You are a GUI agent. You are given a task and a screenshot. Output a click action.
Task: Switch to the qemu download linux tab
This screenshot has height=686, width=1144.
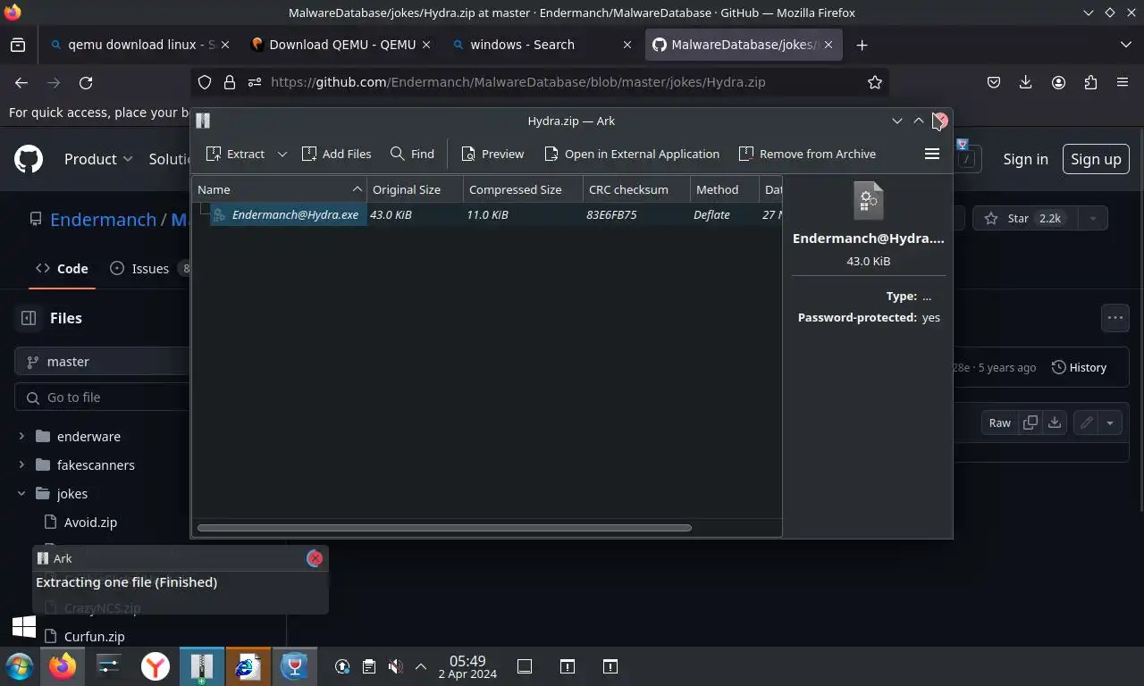(x=140, y=45)
